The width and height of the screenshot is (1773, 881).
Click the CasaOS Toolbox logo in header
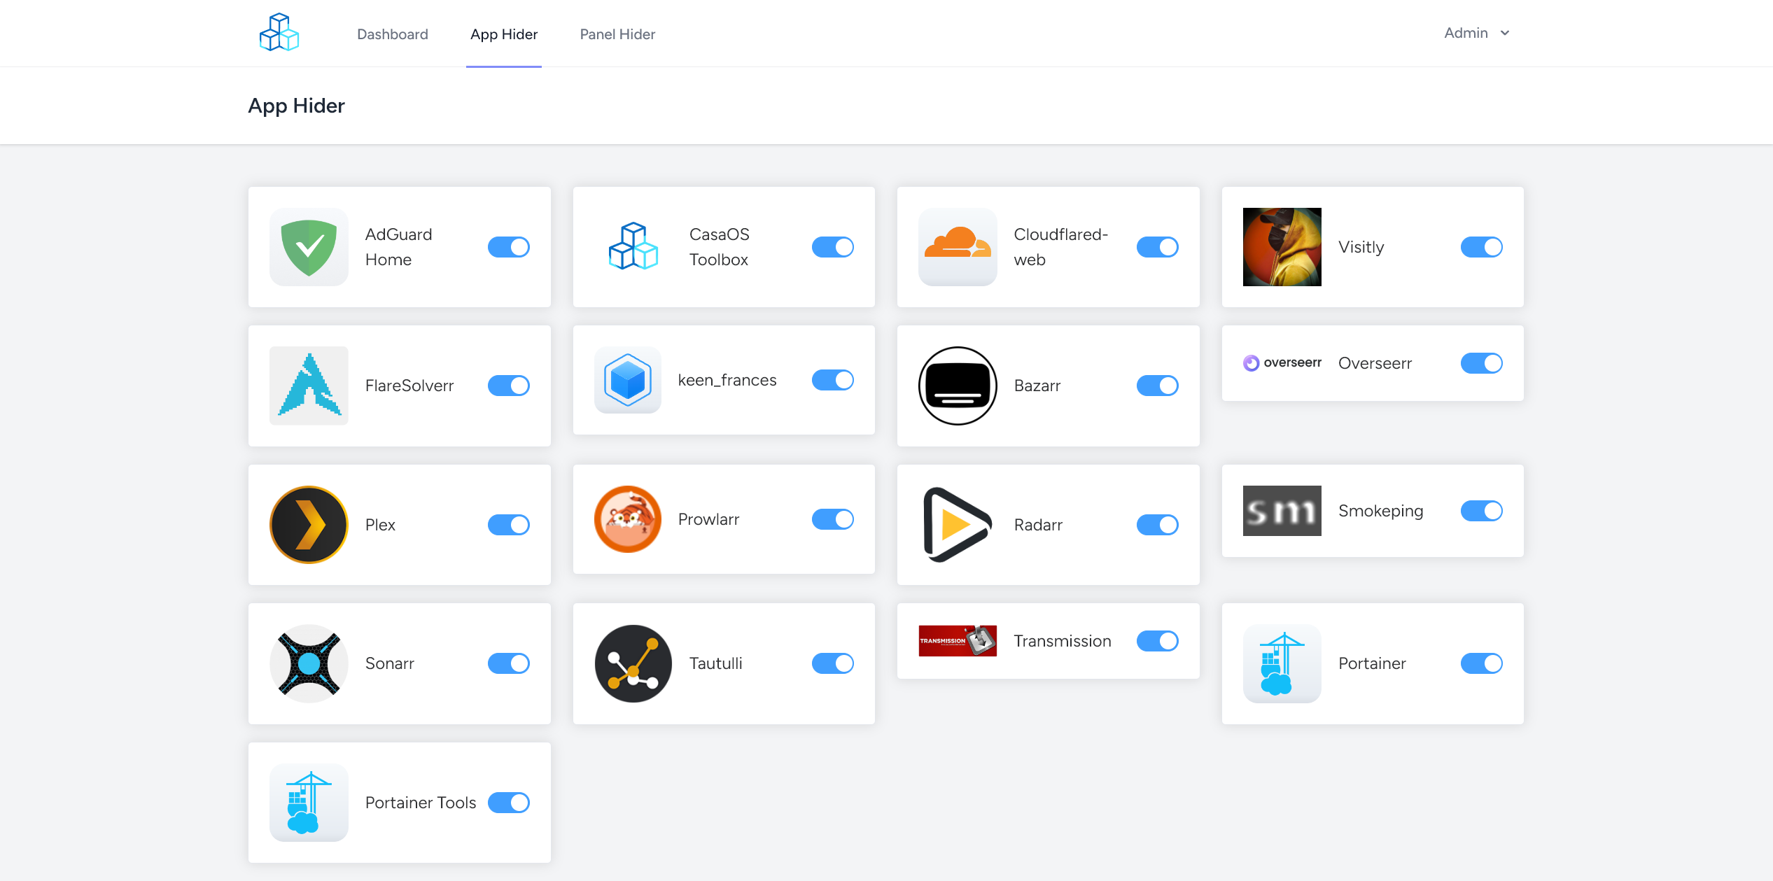pyautogui.click(x=279, y=33)
